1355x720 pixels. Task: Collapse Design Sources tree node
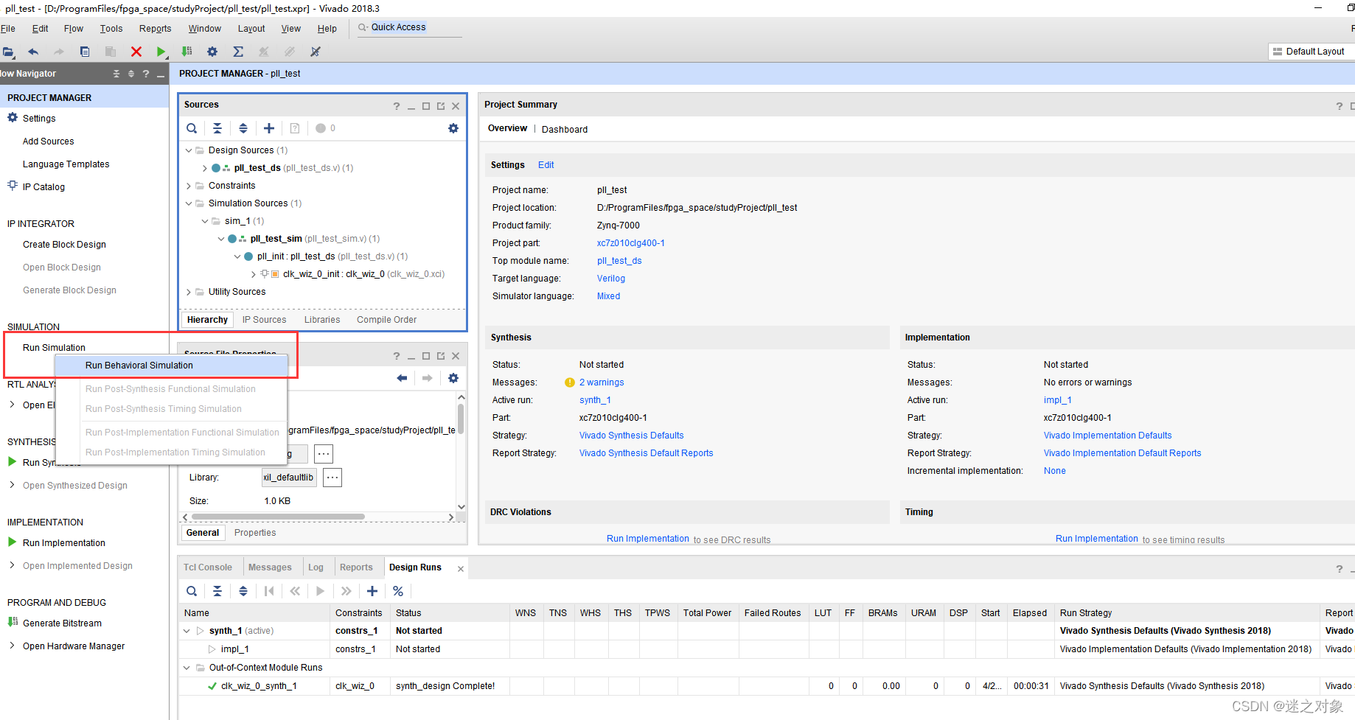coord(189,150)
